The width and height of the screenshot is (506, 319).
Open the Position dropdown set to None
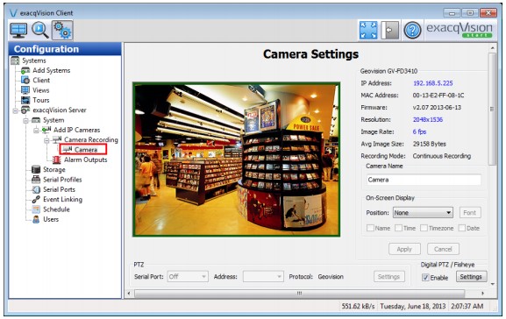click(x=423, y=213)
